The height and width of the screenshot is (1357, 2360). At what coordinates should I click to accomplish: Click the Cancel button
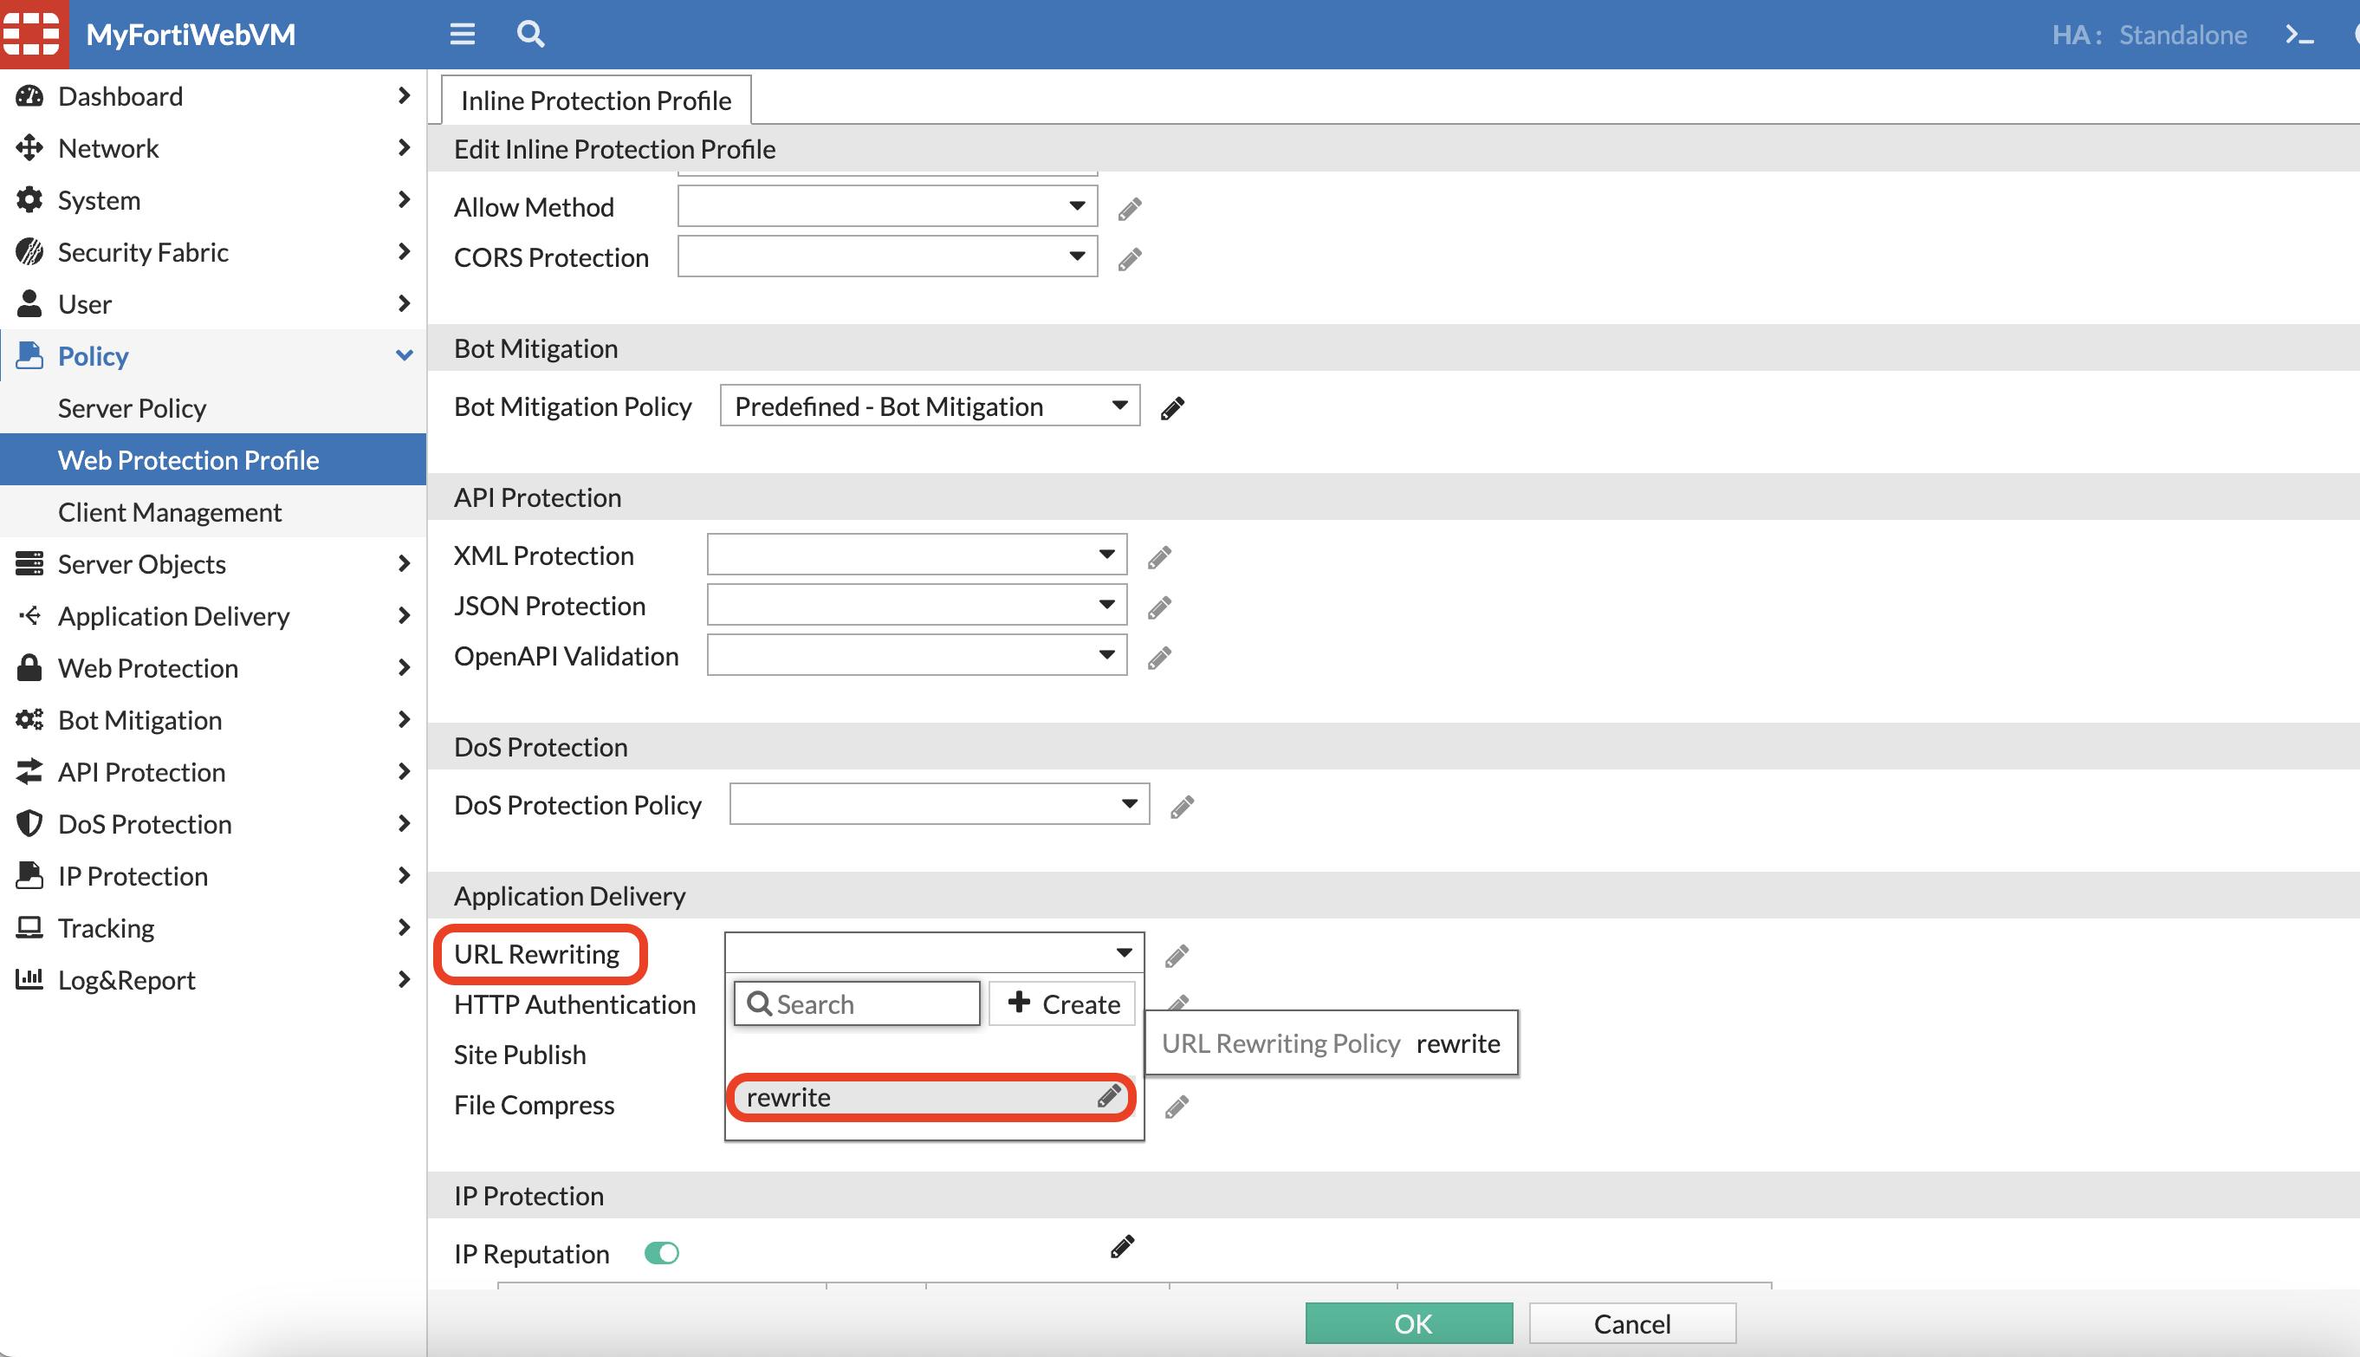tap(1632, 1323)
